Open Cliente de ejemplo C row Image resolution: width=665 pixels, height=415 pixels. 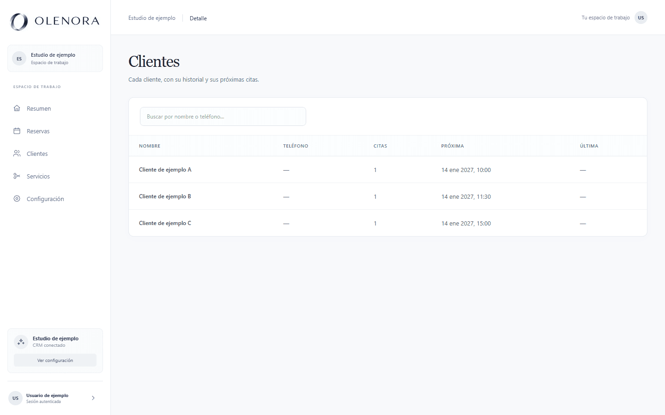tap(388, 223)
